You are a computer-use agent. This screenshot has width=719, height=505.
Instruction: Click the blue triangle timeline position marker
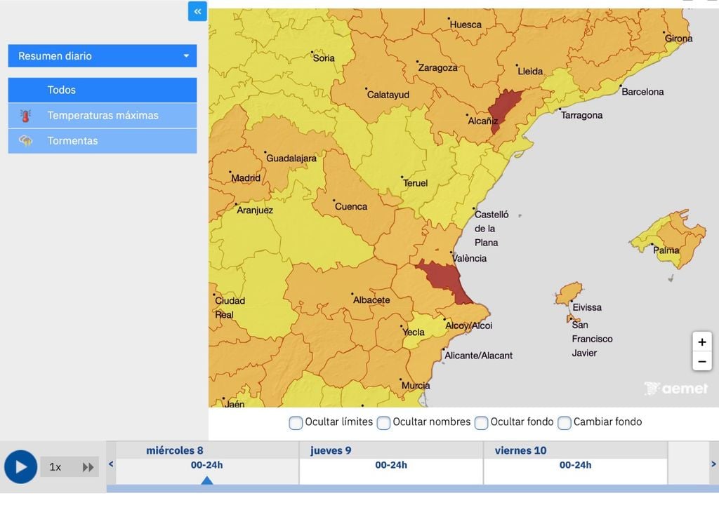click(x=207, y=480)
